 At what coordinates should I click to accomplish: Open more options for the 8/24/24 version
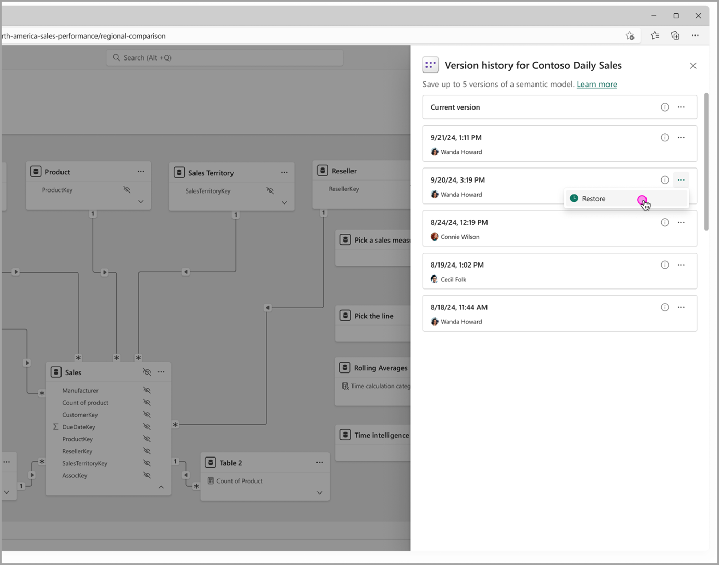click(681, 222)
